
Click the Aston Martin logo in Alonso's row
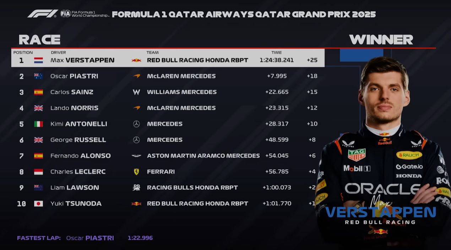click(x=136, y=156)
